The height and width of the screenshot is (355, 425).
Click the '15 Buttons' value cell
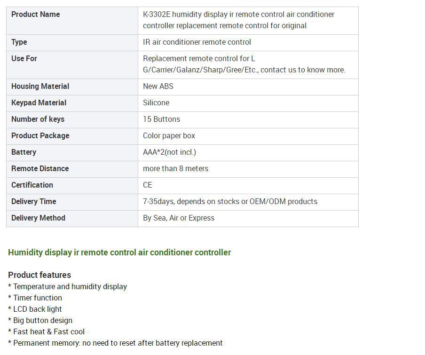[161, 119]
